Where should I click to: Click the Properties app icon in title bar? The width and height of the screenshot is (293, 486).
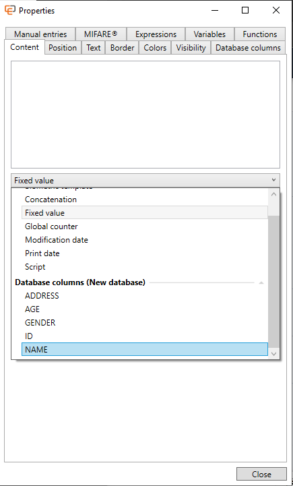[x=10, y=10]
